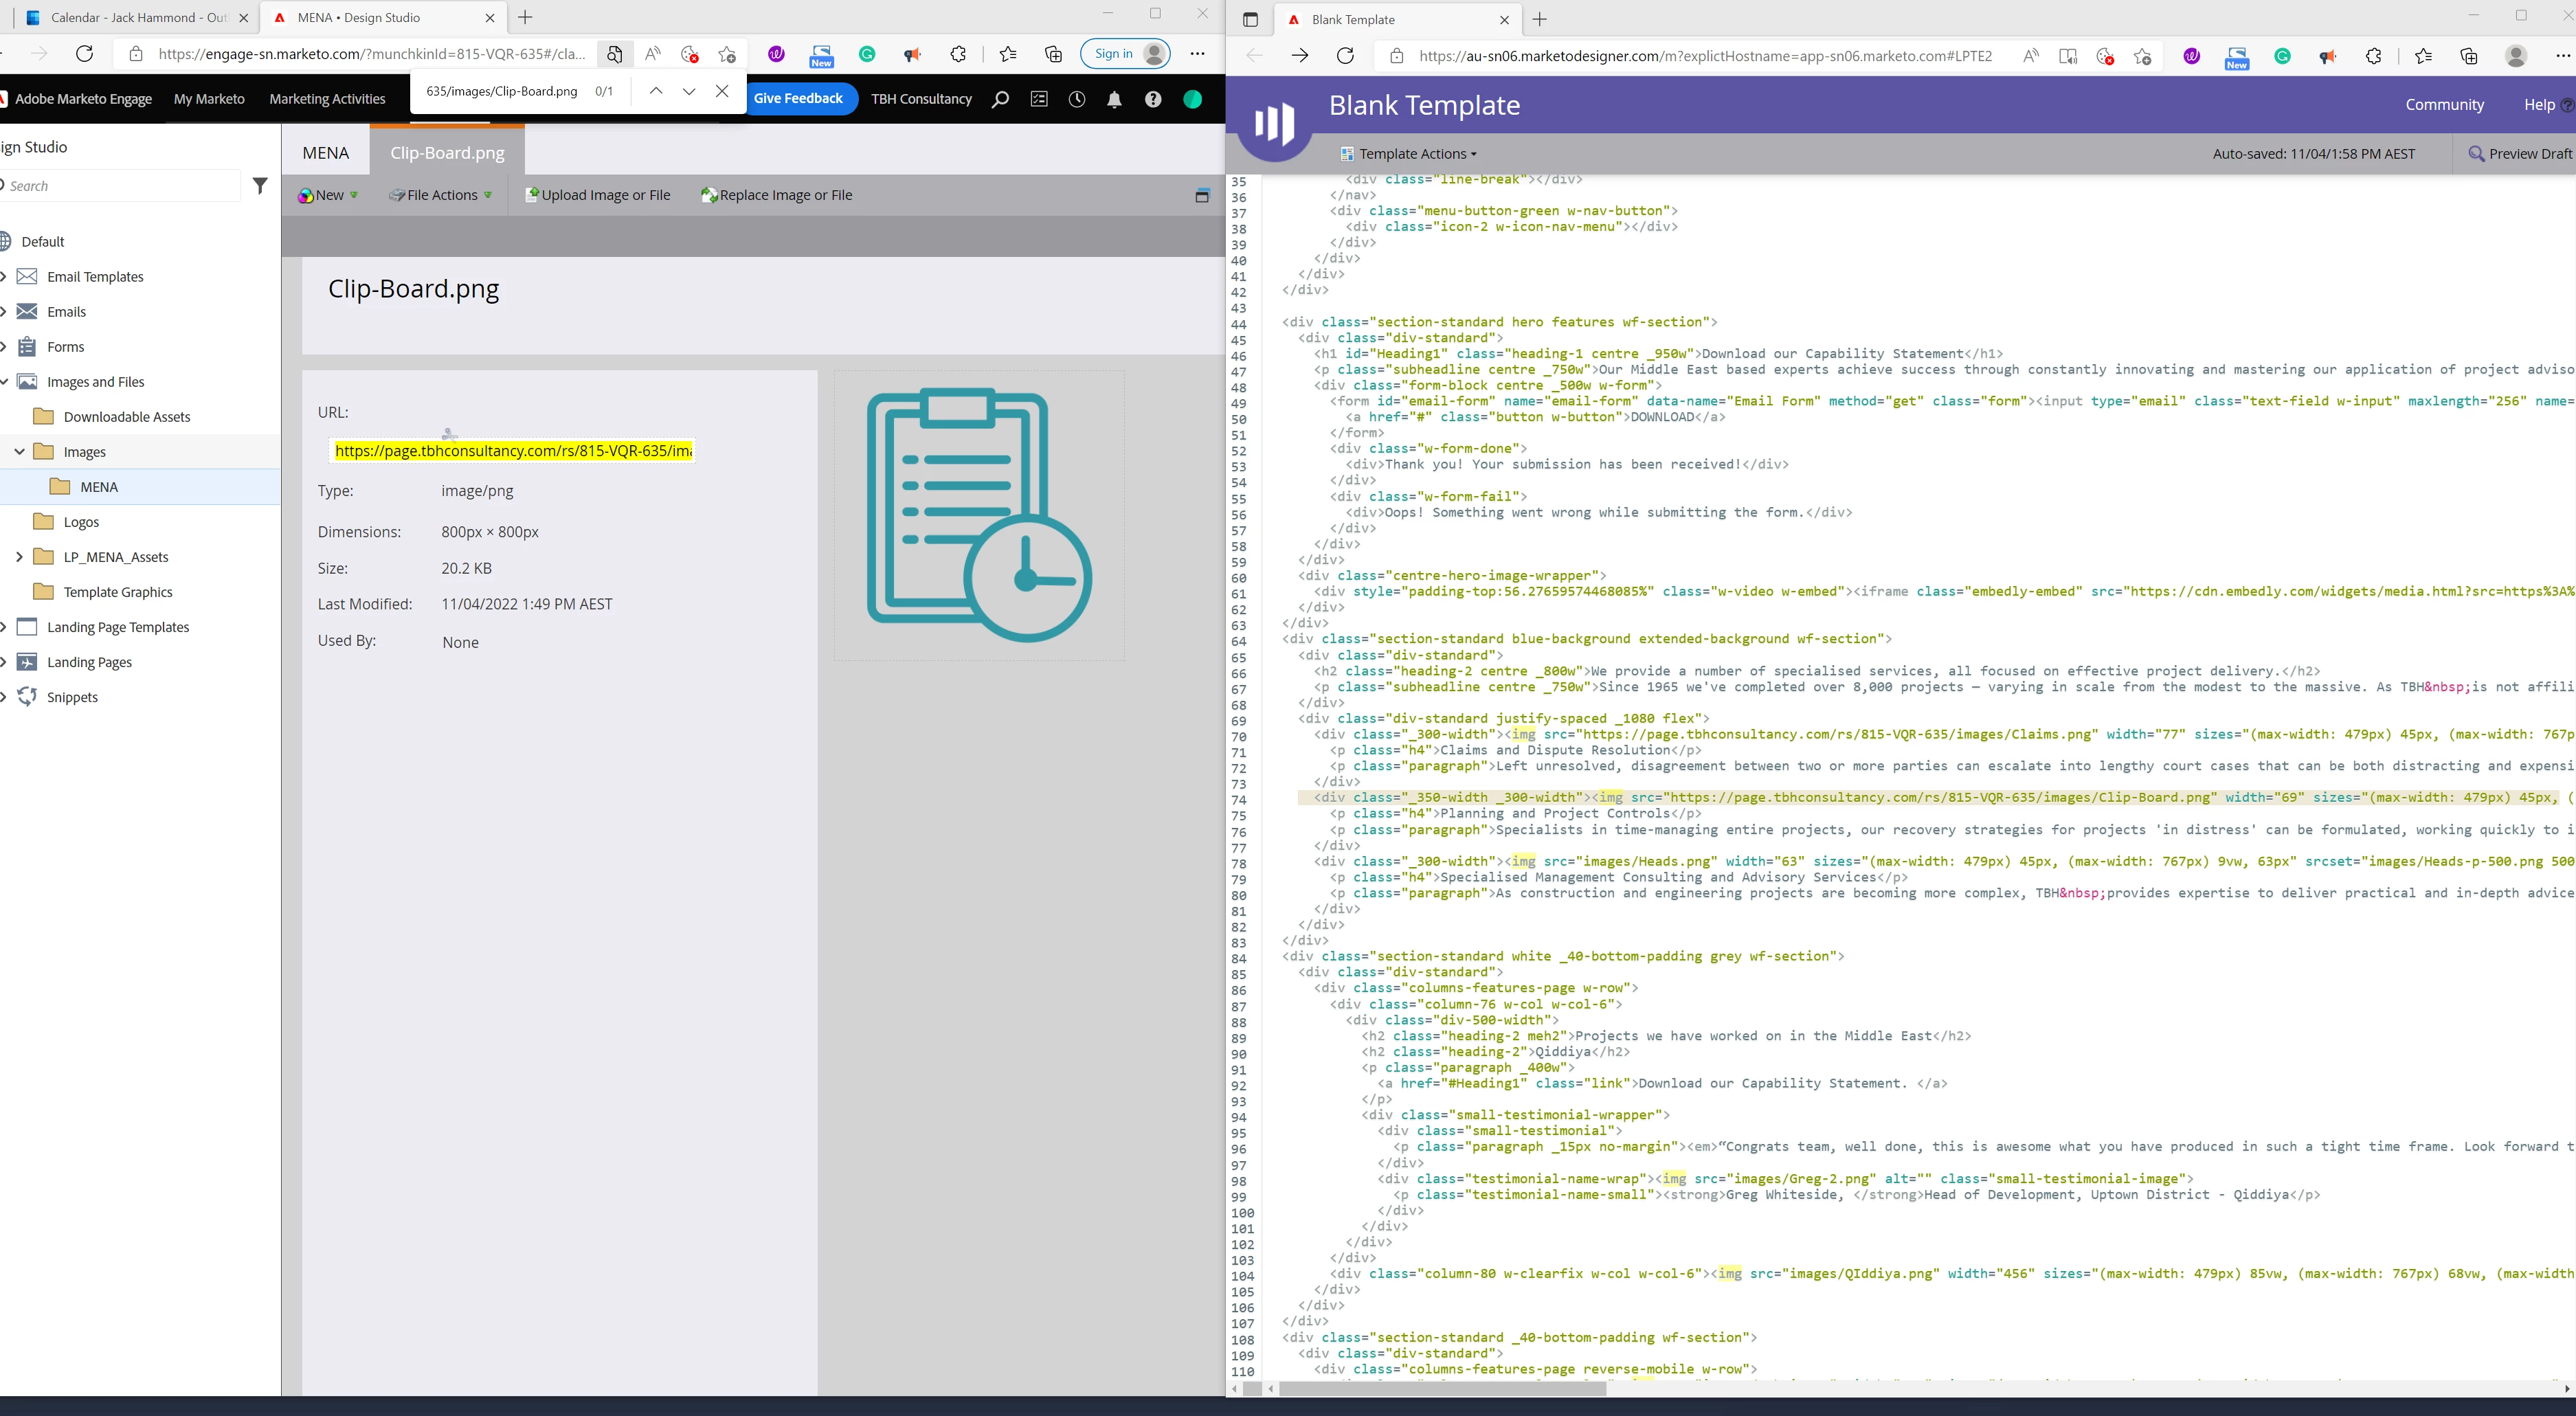2576x1416 pixels.
Task: Collapse the Images folder
Action: [19, 452]
